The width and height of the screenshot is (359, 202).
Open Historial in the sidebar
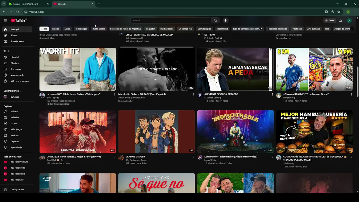click(17, 57)
